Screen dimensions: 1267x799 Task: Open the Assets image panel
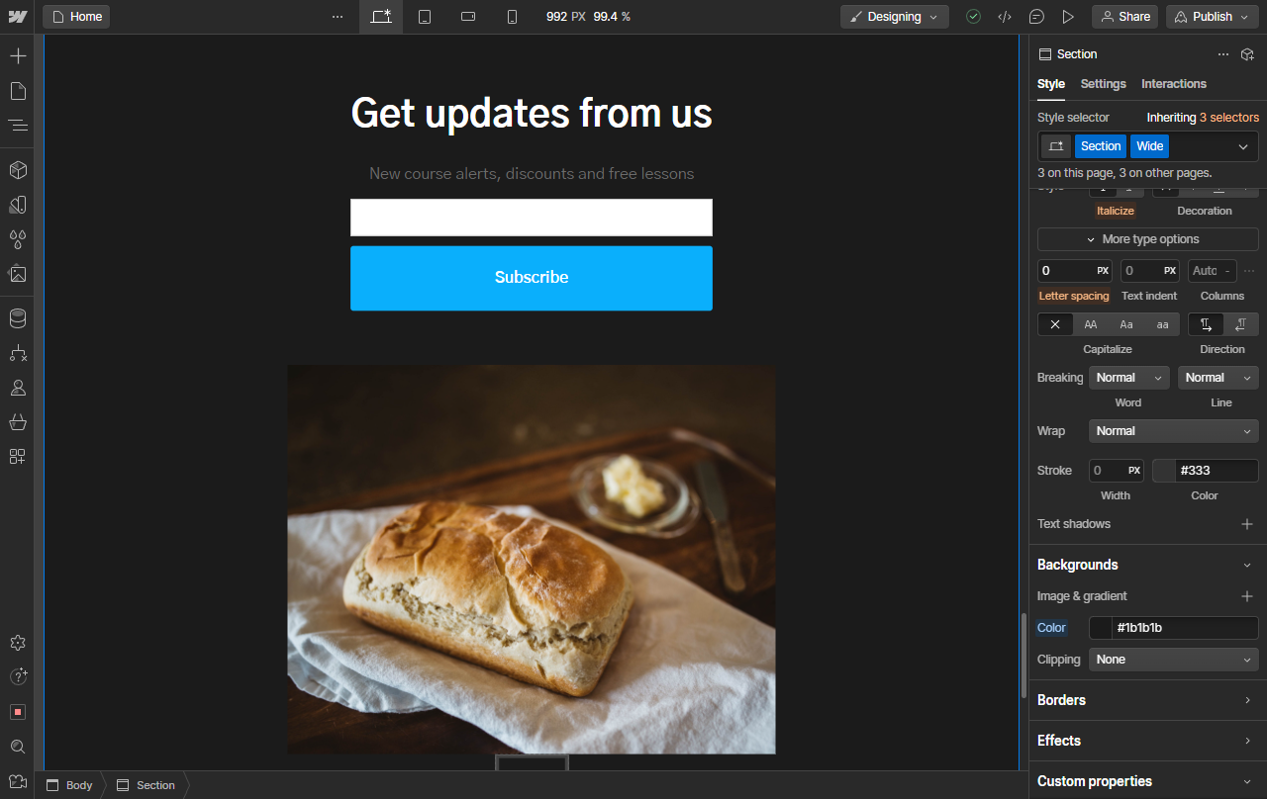(x=18, y=274)
